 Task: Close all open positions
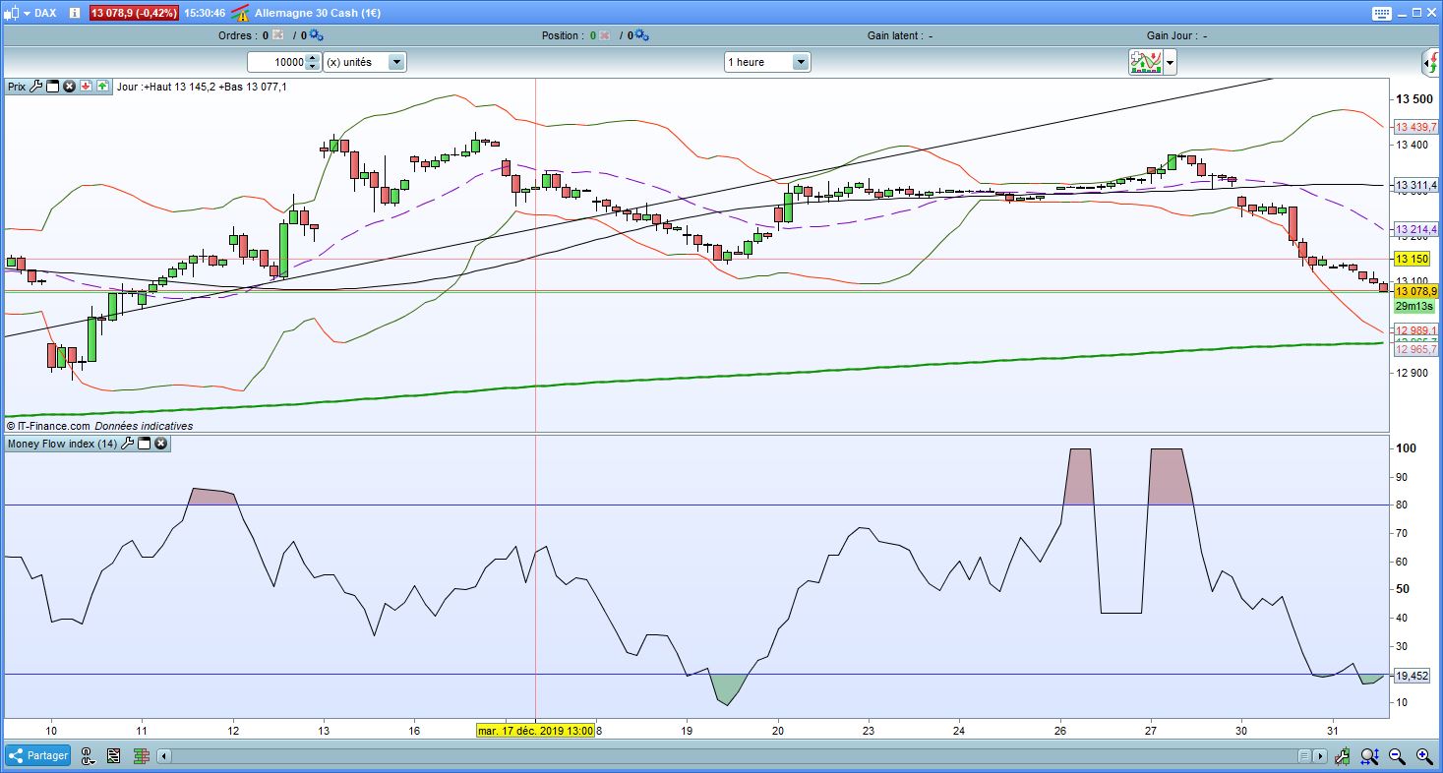[x=604, y=35]
